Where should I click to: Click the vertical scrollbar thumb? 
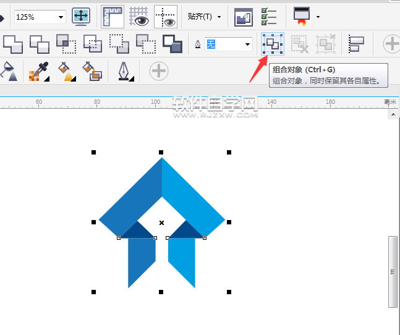(x=393, y=272)
